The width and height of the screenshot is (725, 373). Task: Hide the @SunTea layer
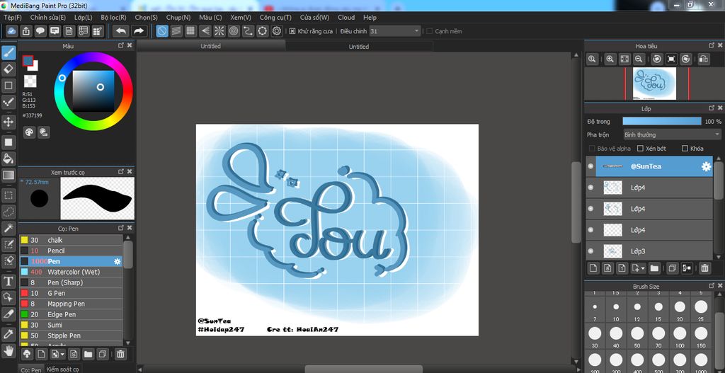[x=590, y=166]
